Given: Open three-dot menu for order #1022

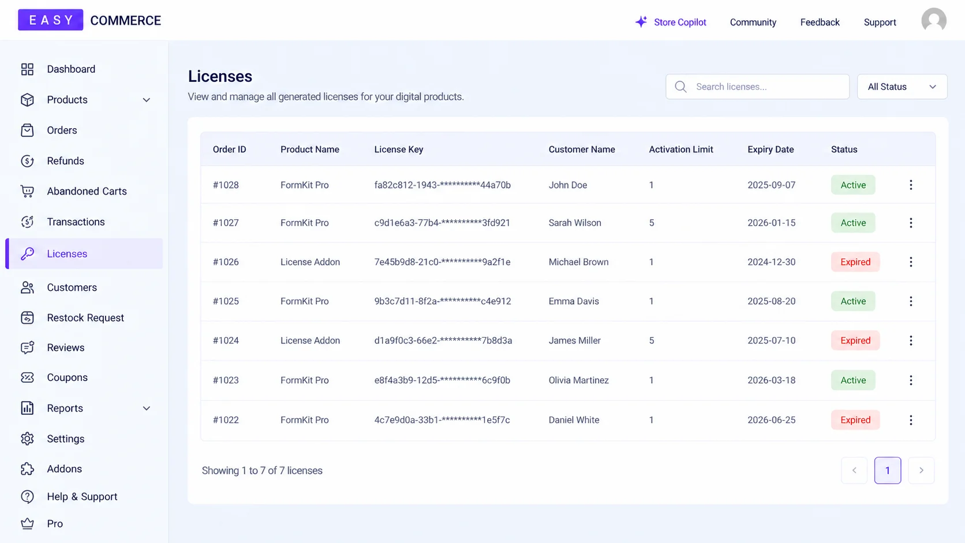Looking at the screenshot, I should (x=911, y=420).
